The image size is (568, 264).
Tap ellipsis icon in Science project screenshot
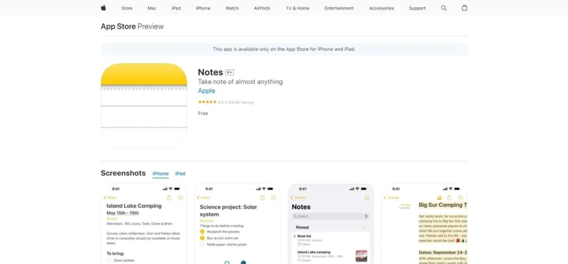(274, 198)
